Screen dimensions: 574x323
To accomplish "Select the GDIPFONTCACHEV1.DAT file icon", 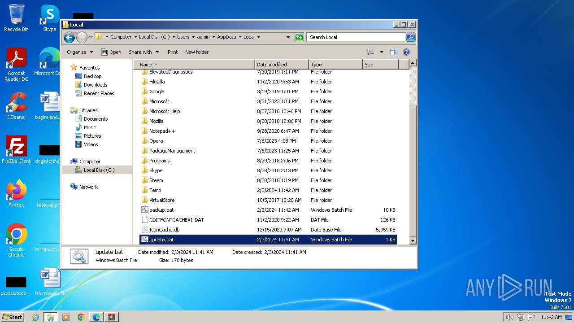I will pyautogui.click(x=144, y=220).
